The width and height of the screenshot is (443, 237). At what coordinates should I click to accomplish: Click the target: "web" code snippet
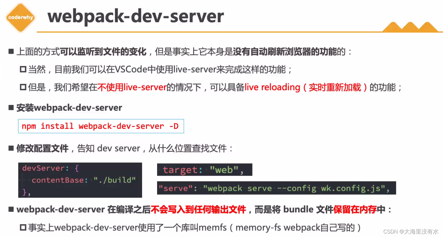205,170
